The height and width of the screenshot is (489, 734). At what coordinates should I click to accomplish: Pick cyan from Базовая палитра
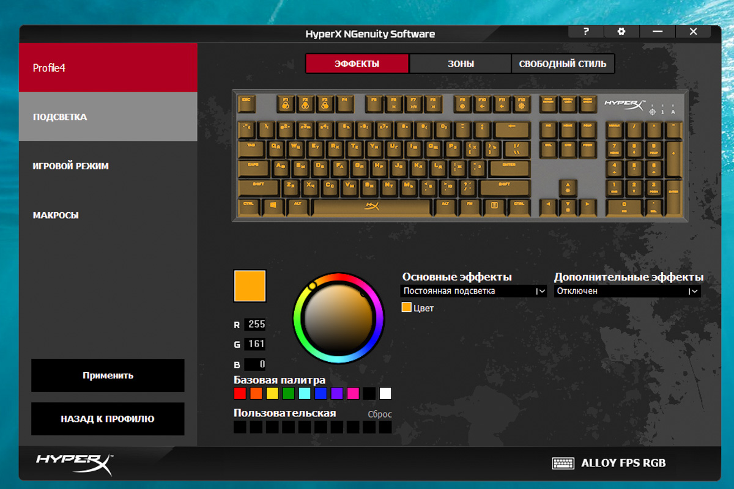point(305,394)
